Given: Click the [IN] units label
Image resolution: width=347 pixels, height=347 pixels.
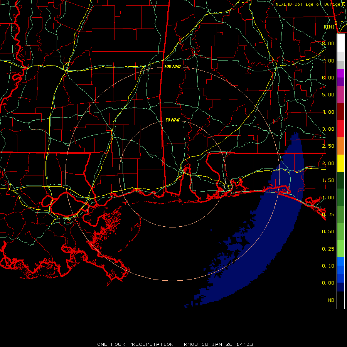Looking at the screenshot, I should tap(329, 27).
